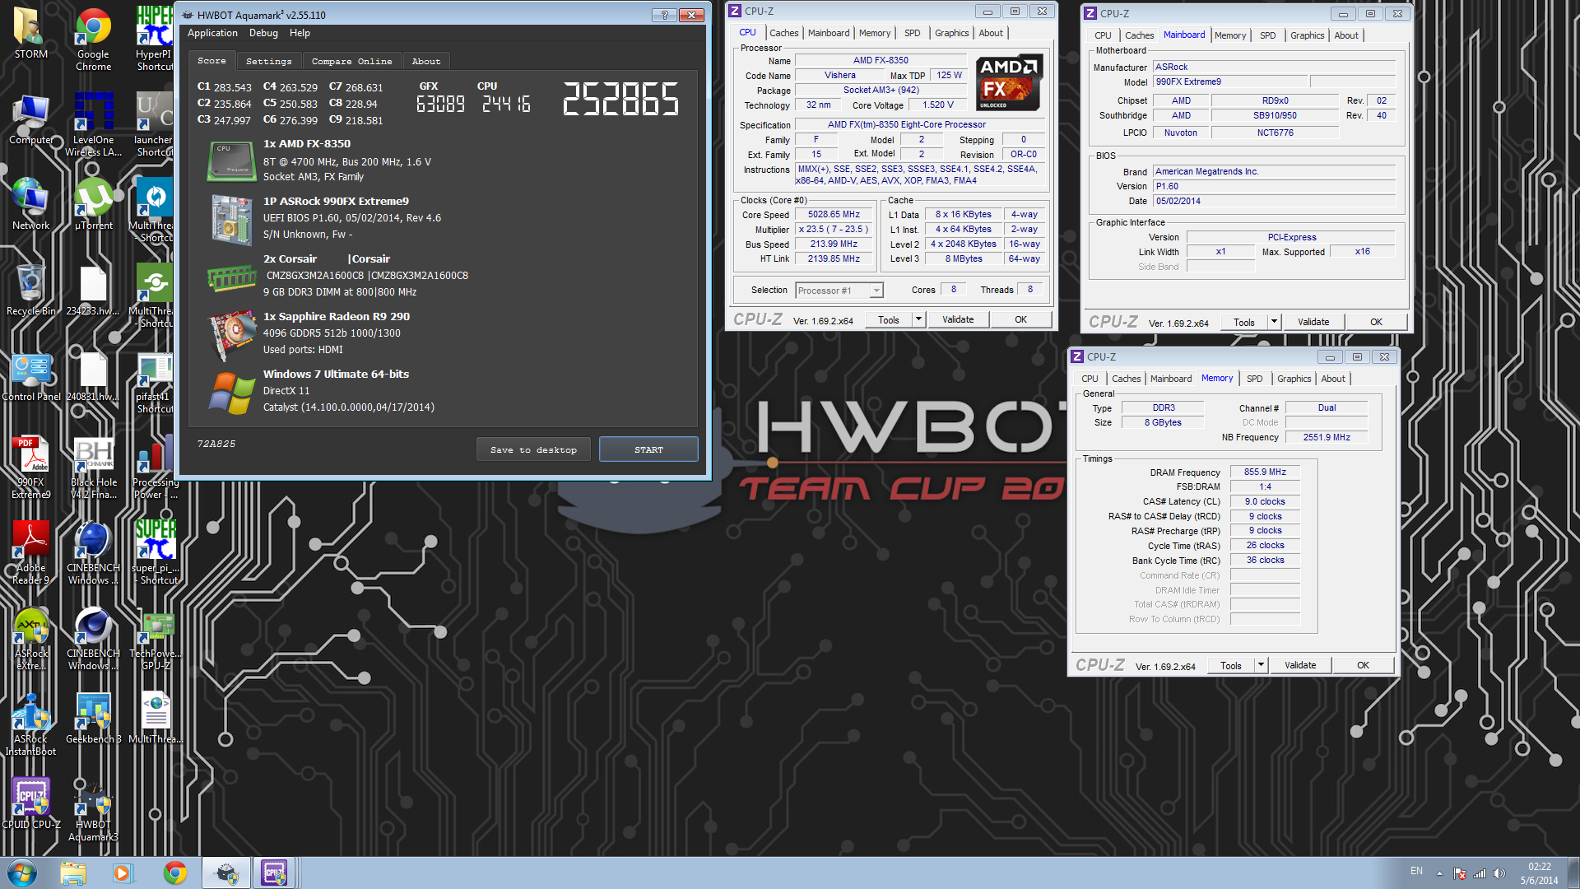Open ASRock InstantBoot icon
Screen dimensions: 1580x889
tap(30, 724)
